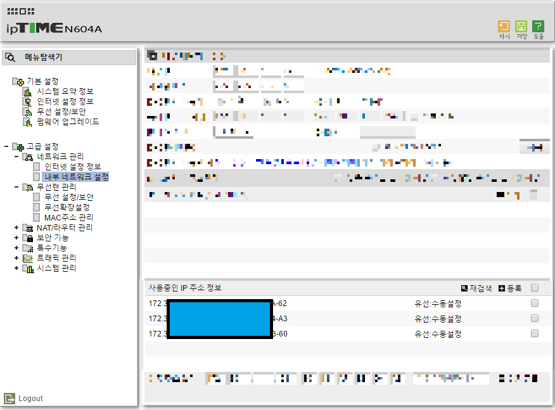This screenshot has height=410, width=555.
Task: Click the 네트워크 관리 folder icon
Action: pos(28,157)
